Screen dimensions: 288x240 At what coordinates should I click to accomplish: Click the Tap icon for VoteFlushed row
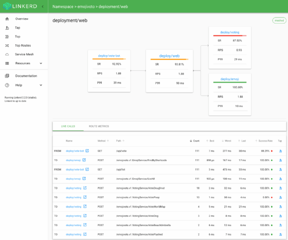[x=280, y=234]
